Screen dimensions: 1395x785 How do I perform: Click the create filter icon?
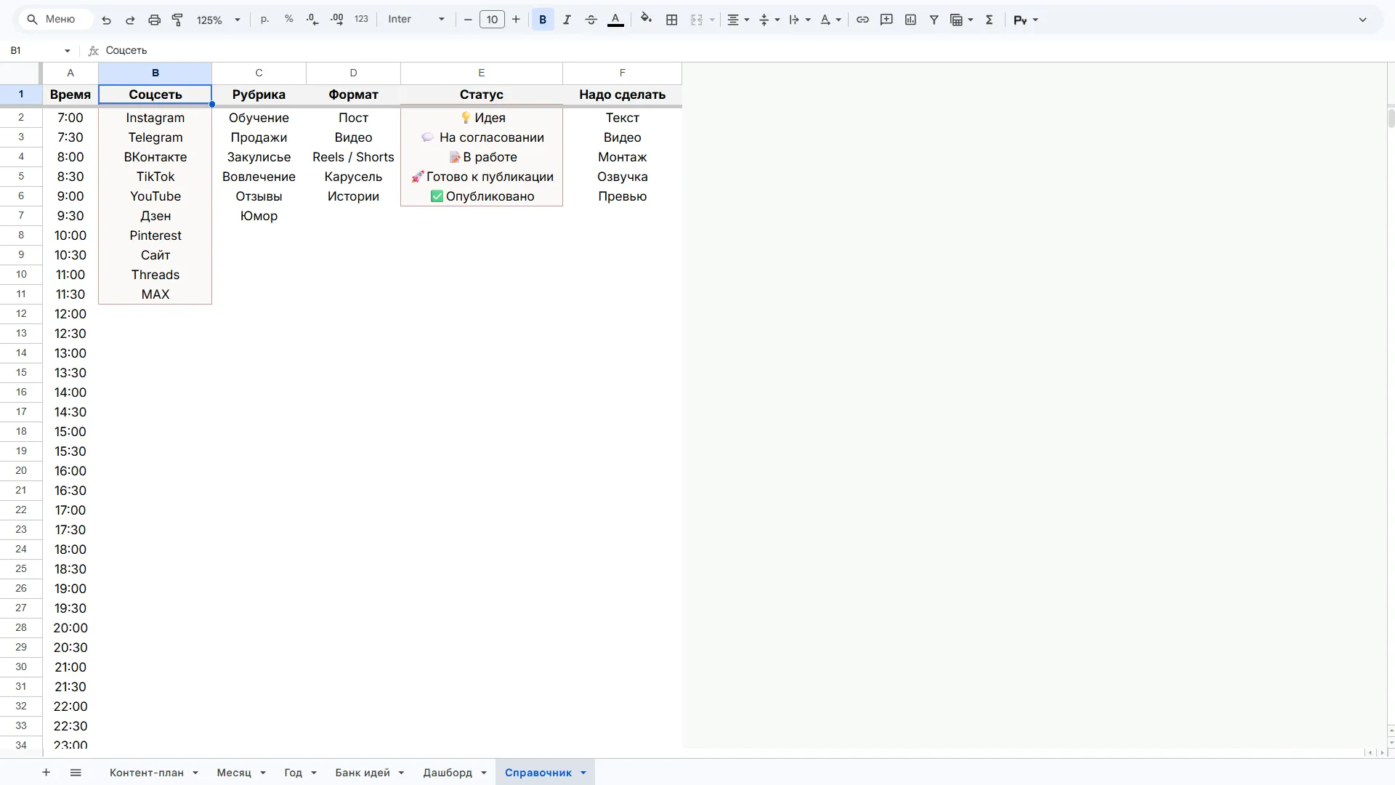pyautogui.click(x=934, y=20)
